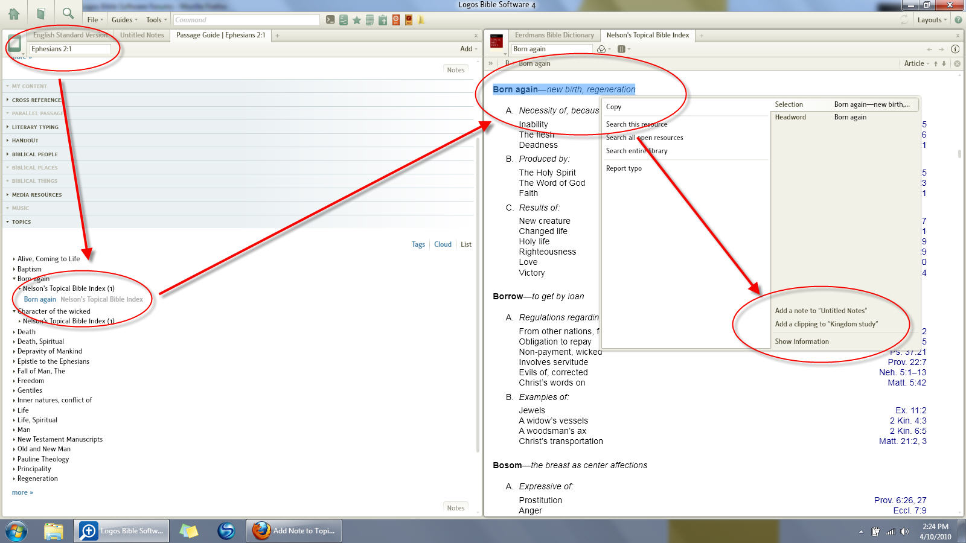Open the Add dropdown in Passage Guide
The height and width of the screenshot is (543, 966).
click(x=469, y=49)
